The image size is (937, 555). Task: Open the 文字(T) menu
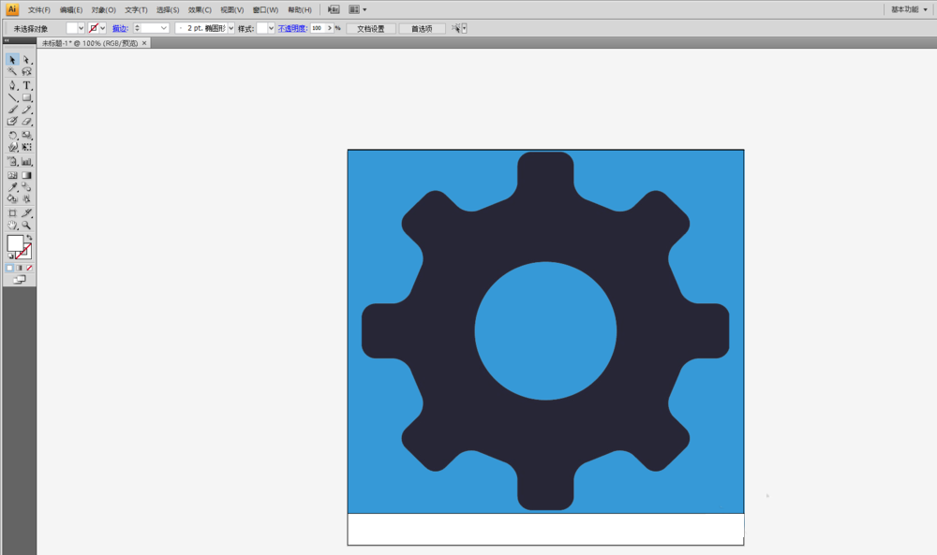click(x=136, y=10)
